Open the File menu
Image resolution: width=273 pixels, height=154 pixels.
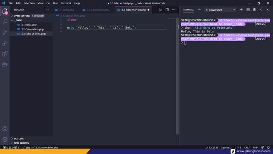point(11,3)
